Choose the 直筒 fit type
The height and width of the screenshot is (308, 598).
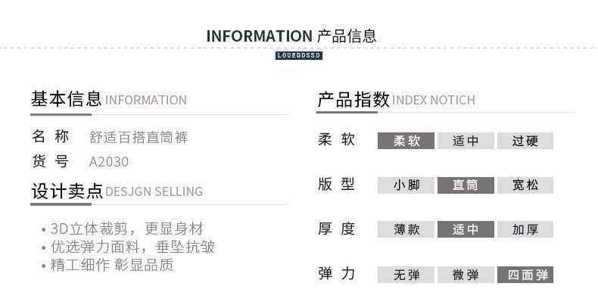click(x=466, y=185)
